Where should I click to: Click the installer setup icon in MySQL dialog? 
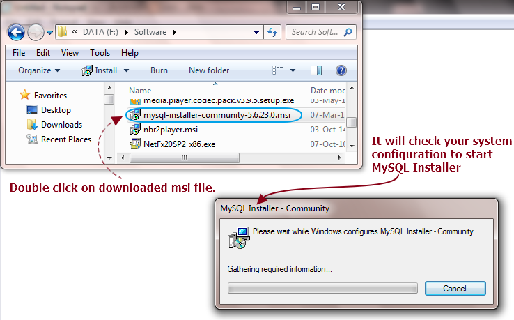pos(239,238)
